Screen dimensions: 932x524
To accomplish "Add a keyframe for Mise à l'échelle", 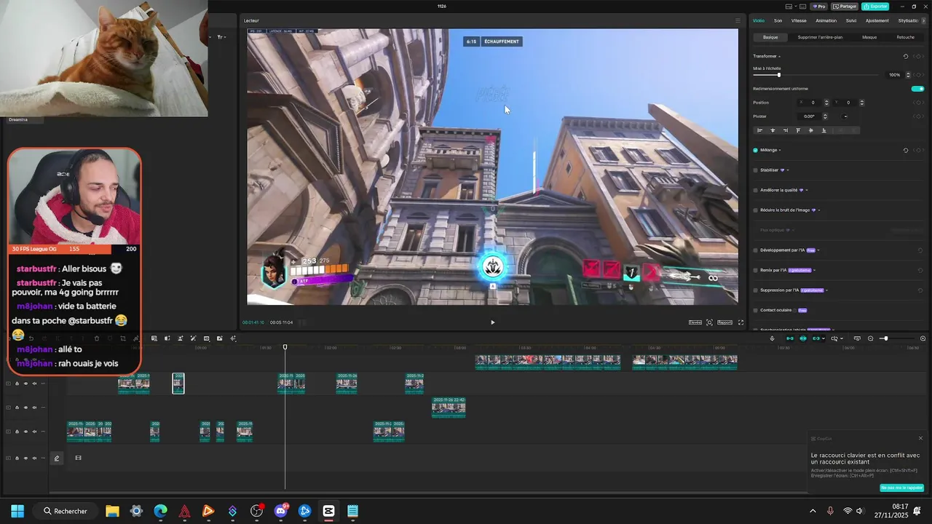I will [920, 74].
